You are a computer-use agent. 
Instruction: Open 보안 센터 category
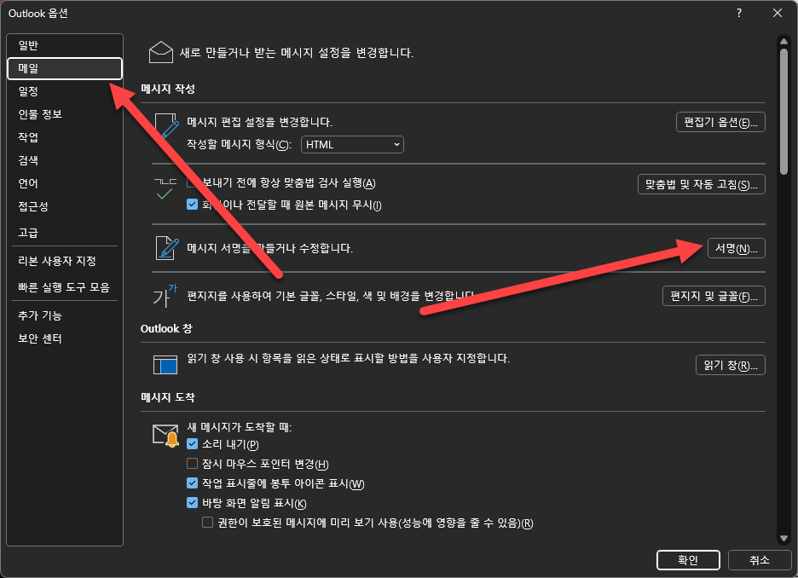(x=65, y=338)
